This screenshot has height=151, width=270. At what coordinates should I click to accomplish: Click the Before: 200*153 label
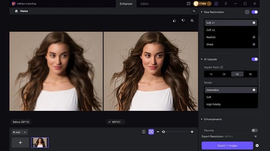tap(21, 122)
